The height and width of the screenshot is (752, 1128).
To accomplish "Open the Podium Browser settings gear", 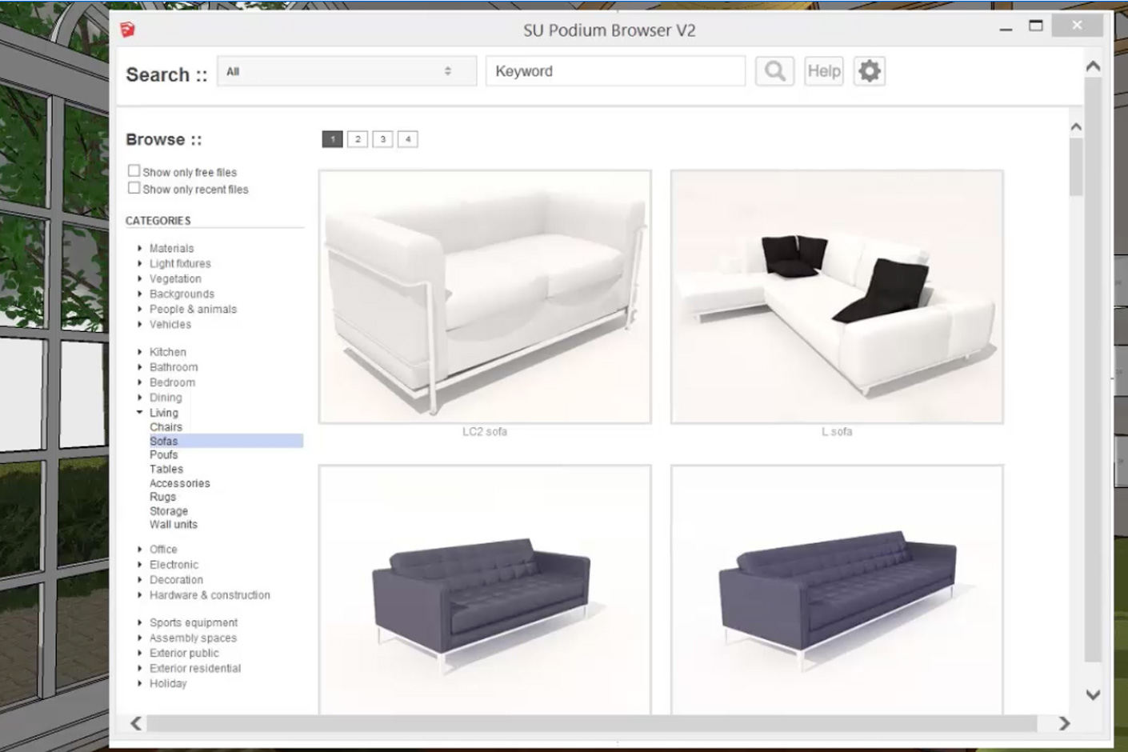I will click(869, 70).
